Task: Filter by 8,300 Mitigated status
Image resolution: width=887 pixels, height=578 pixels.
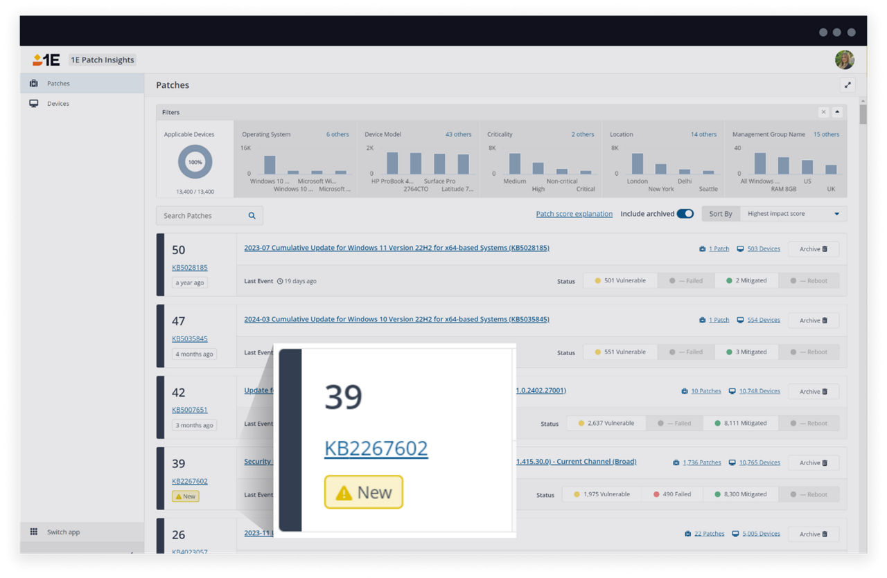Action: 741,494
